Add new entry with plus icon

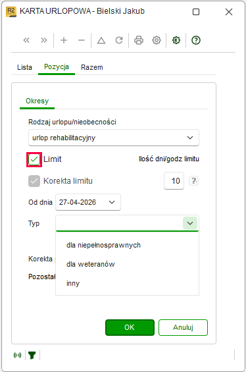(64, 40)
